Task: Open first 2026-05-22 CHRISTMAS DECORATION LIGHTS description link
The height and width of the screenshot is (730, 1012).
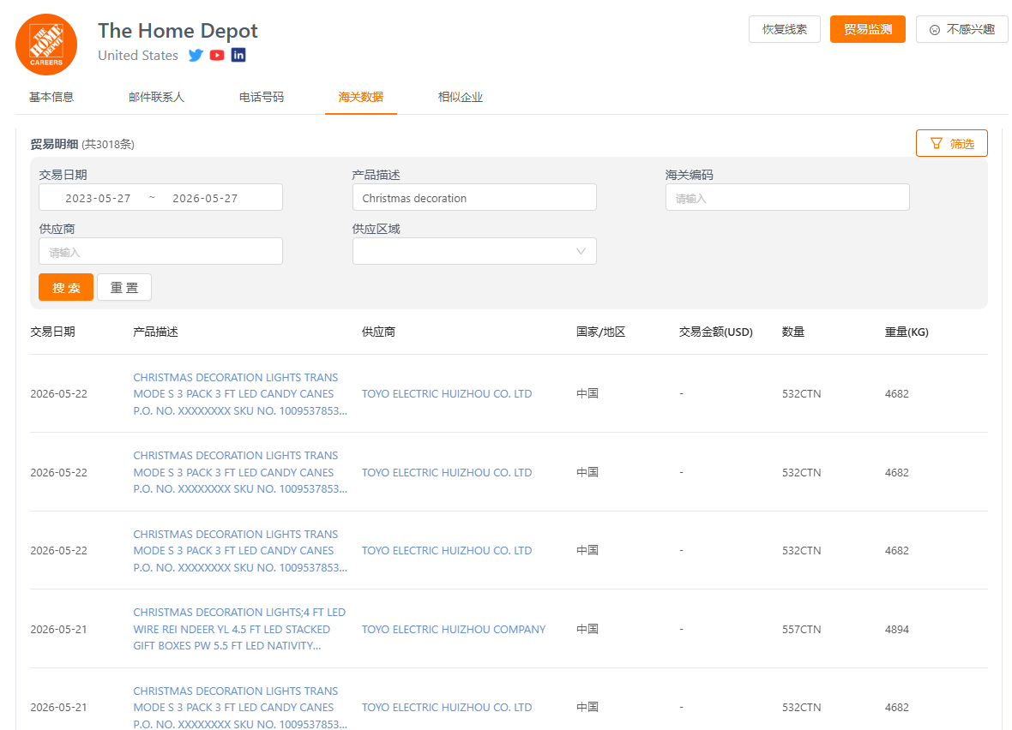Action: 240,394
